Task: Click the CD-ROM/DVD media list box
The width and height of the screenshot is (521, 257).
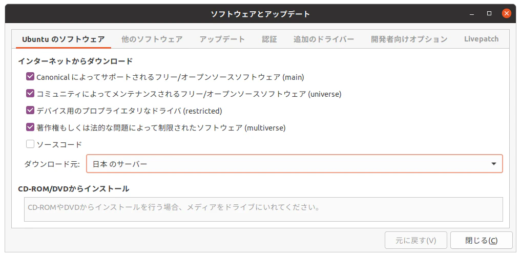Action: click(x=263, y=209)
